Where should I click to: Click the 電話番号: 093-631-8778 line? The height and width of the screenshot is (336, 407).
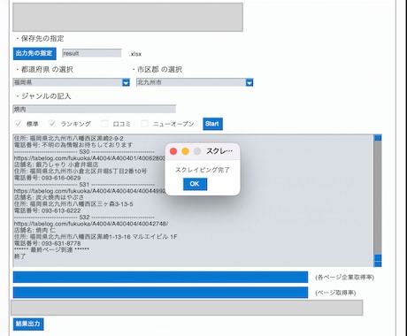47,243
